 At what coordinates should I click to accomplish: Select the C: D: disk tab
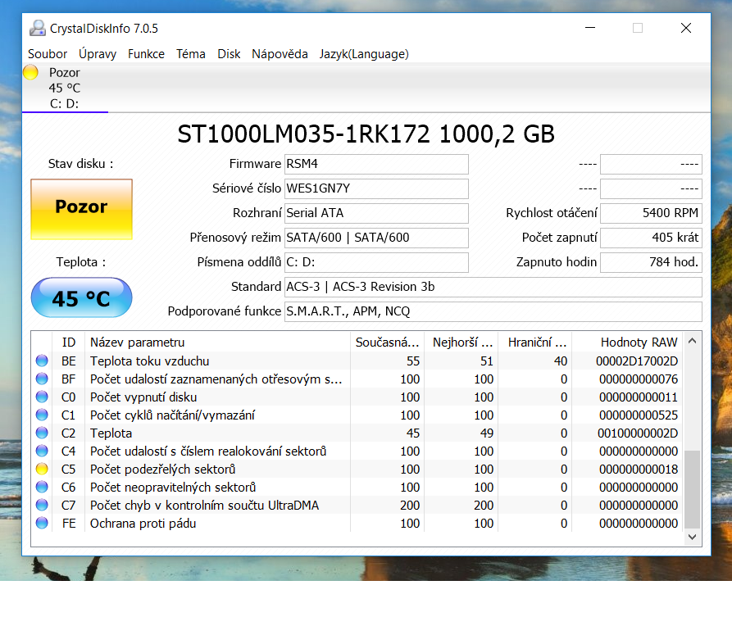(x=65, y=103)
